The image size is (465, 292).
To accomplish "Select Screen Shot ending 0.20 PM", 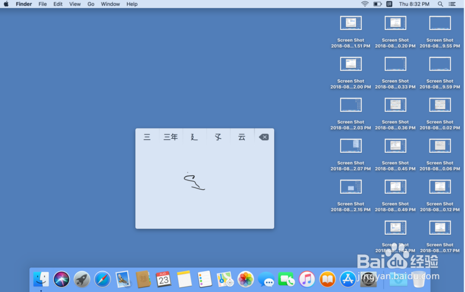I will click(x=395, y=32).
